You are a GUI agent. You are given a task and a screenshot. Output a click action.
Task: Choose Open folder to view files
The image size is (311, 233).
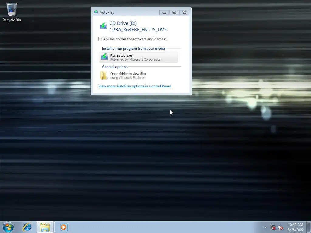tap(138, 76)
